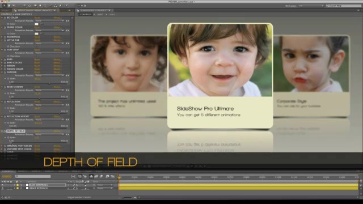Switch to the Project panel tab
363x204 pixels.
(6, 10)
